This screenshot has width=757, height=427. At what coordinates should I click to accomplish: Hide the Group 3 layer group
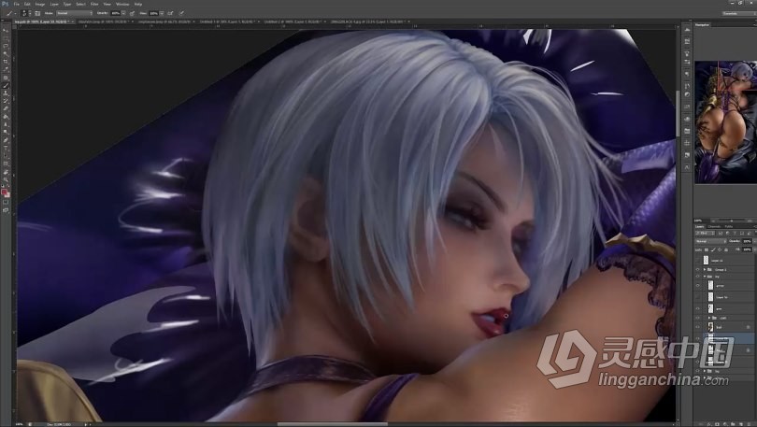tap(697, 270)
